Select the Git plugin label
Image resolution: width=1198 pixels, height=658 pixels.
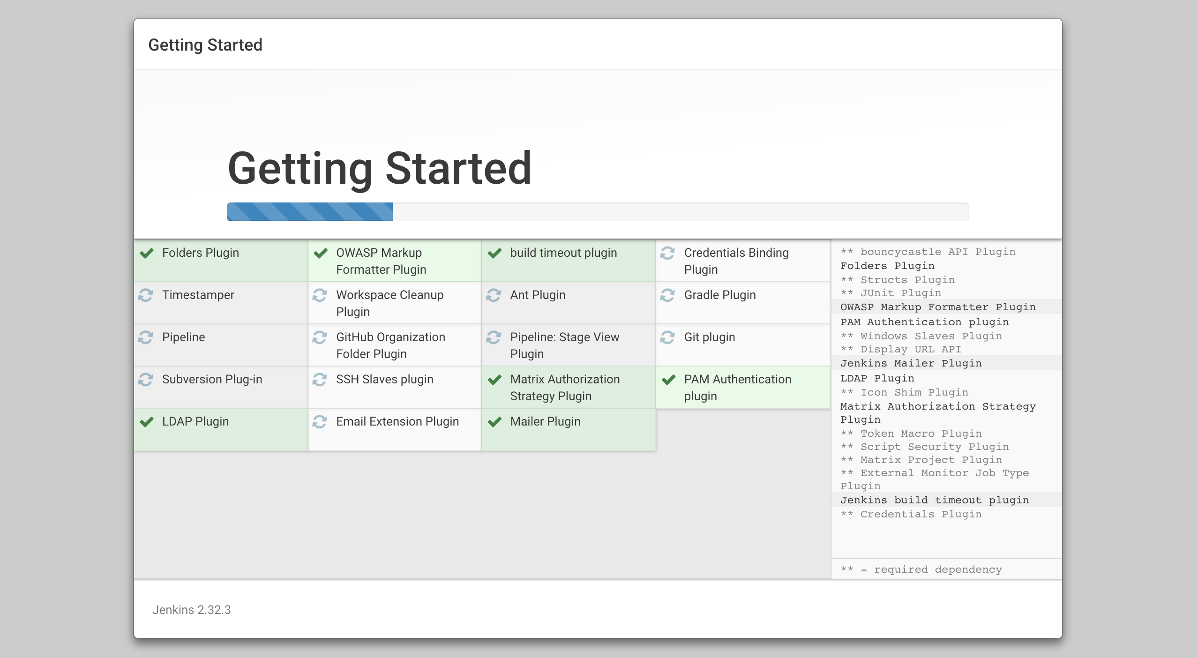710,337
